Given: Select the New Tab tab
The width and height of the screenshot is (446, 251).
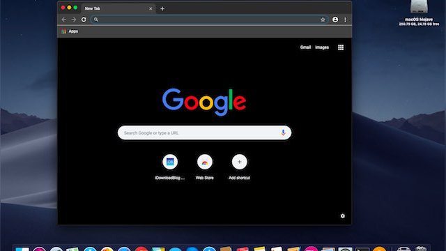Looking at the screenshot, I should click(x=118, y=8).
